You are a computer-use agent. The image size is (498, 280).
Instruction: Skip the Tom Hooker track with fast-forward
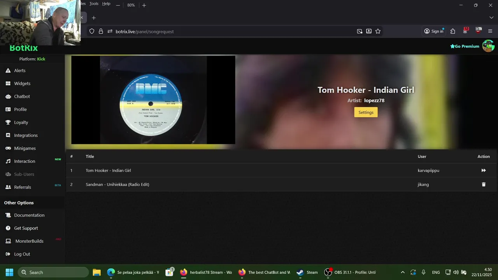pyautogui.click(x=484, y=170)
